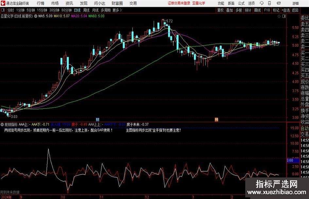Click the 复权 toolbar button
Viewport: 309px width, 199px height.
pyautogui.click(x=220, y=10)
